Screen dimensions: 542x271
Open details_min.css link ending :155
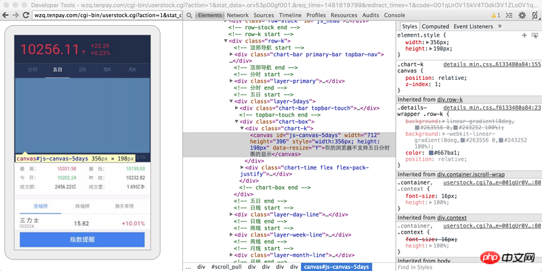(493, 64)
